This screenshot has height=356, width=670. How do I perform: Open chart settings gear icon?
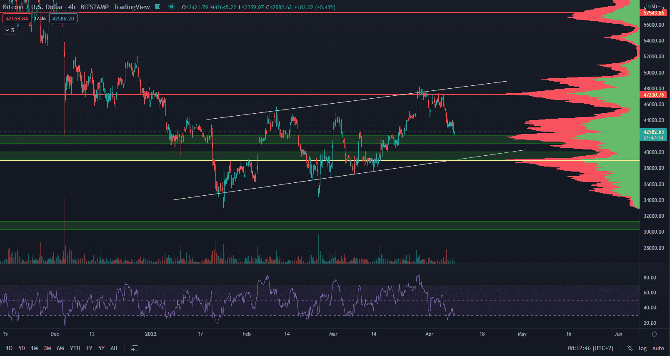tap(654, 334)
